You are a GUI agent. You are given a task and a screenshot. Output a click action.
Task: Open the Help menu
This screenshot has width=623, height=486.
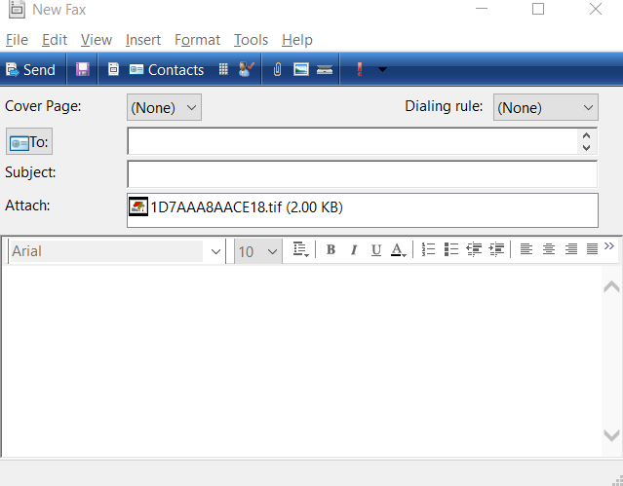(x=297, y=40)
